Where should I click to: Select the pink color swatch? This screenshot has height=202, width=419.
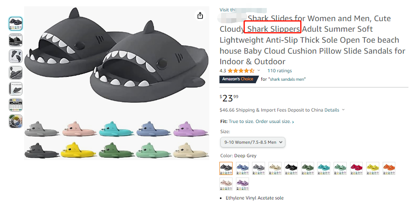pyautogui.click(x=226, y=184)
